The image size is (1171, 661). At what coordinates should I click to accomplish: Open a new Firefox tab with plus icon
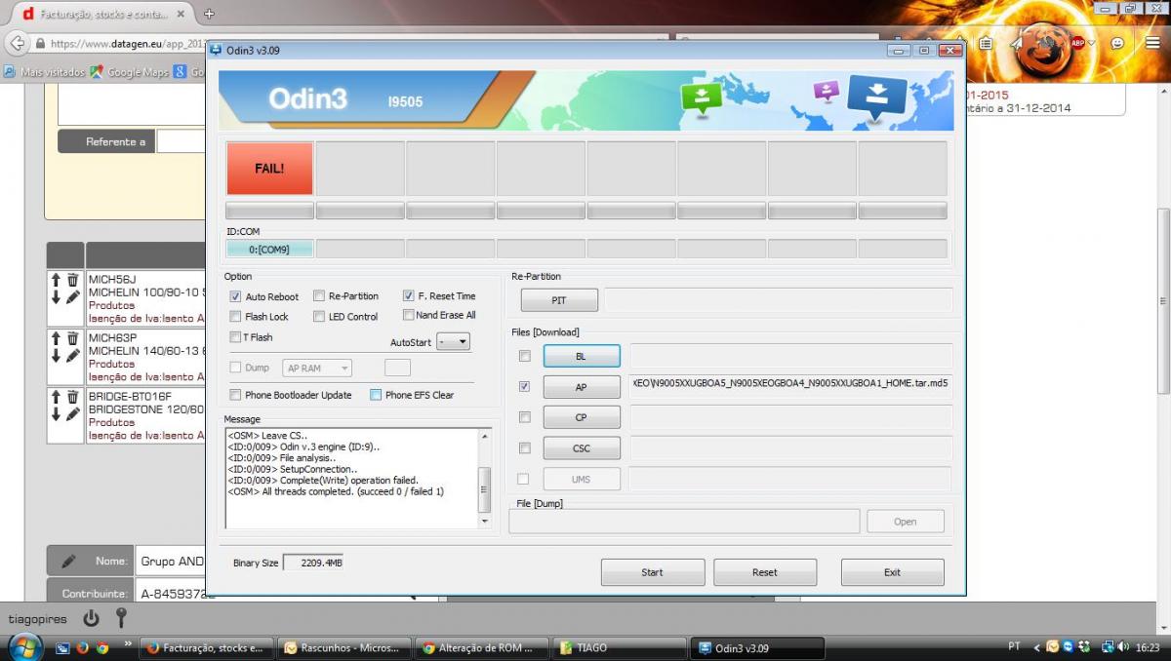(209, 14)
